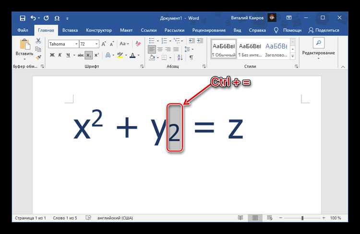Toggle the subscript formatting button
This screenshot has height=234, width=360.
[x=89, y=55]
